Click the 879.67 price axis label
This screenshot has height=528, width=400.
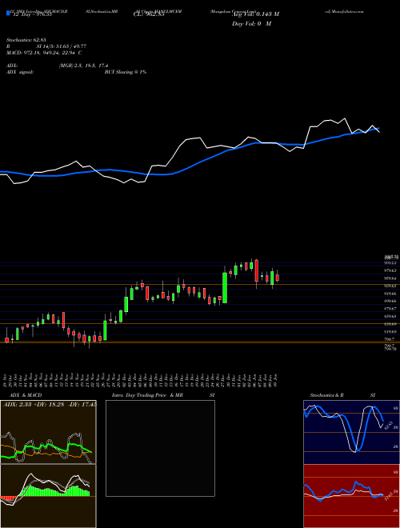point(391,309)
